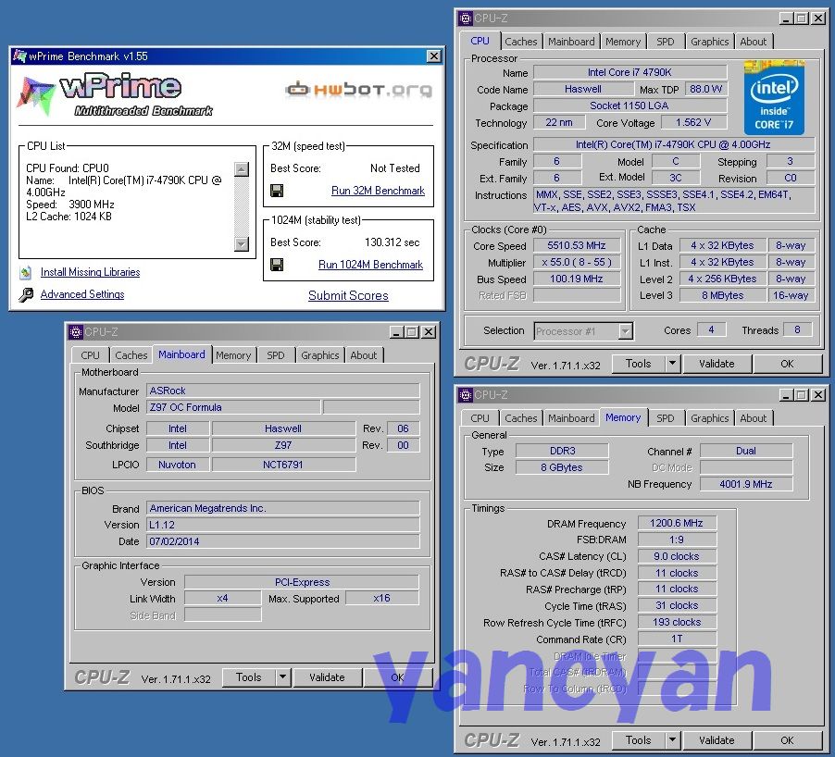Click the Intel Core i7 4790K name field
The image size is (835, 757).
(x=630, y=72)
